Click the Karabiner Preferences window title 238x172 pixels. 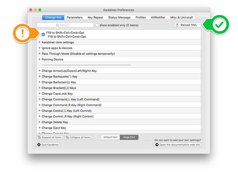119,10
